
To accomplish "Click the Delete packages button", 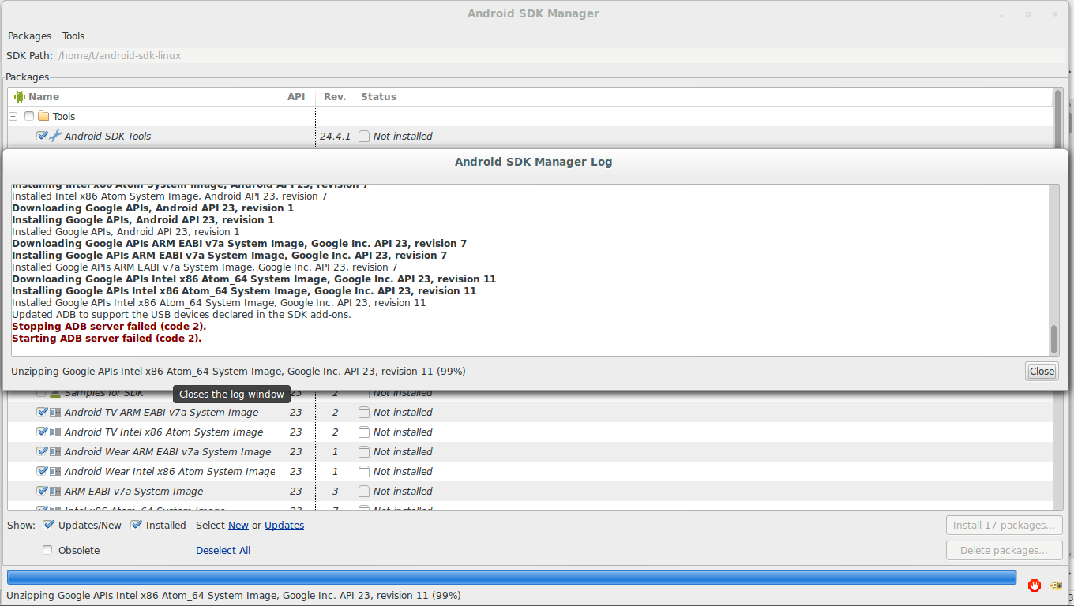I will pos(1004,551).
